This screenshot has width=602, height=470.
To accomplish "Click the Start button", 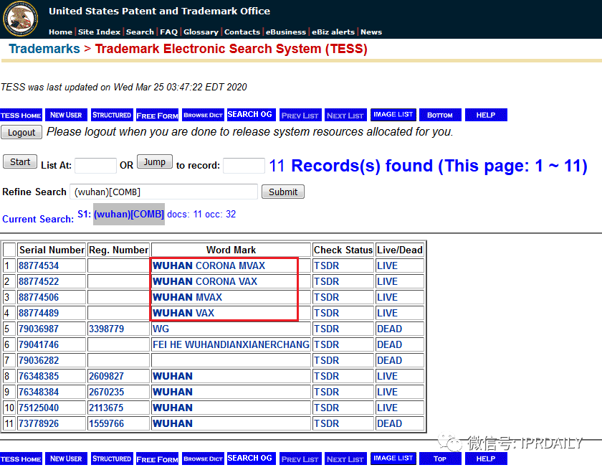I will [x=20, y=161].
